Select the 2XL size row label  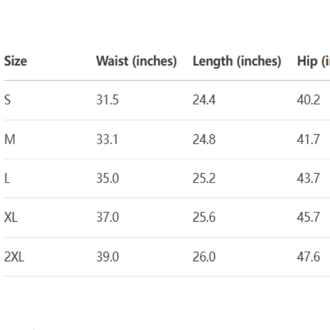[14, 257]
